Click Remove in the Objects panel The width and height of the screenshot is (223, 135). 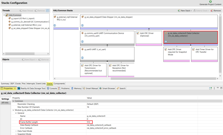coord(43,60)
